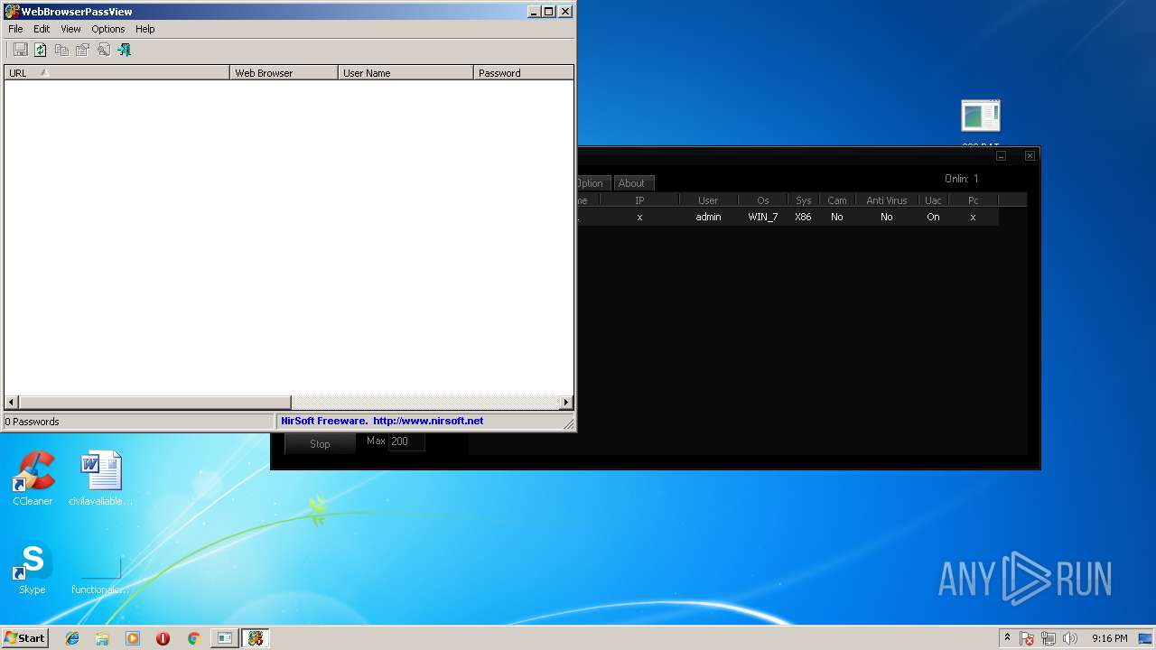Maximize the WebBrowserPassView window
This screenshot has width=1156, height=650.
coord(549,12)
